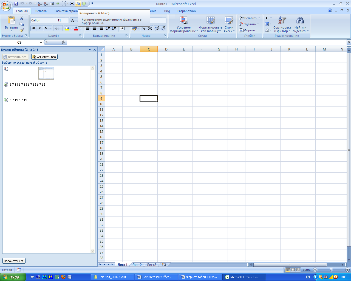
Task: Switch to Page Break Preview in status bar
Action: click(x=298, y=270)
